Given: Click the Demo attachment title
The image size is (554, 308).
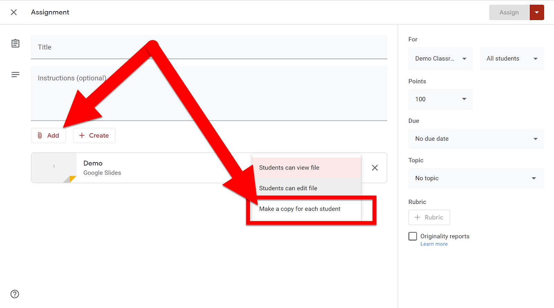Looking at the screenshot, I should 93,163.
